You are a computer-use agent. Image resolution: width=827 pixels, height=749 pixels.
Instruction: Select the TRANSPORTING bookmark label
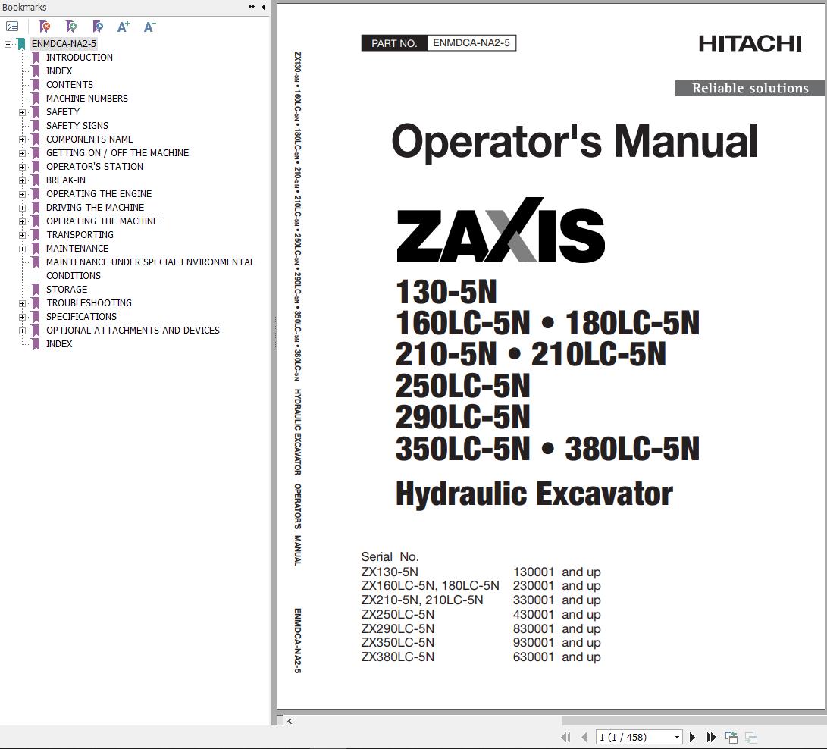(x=80, y=235)
